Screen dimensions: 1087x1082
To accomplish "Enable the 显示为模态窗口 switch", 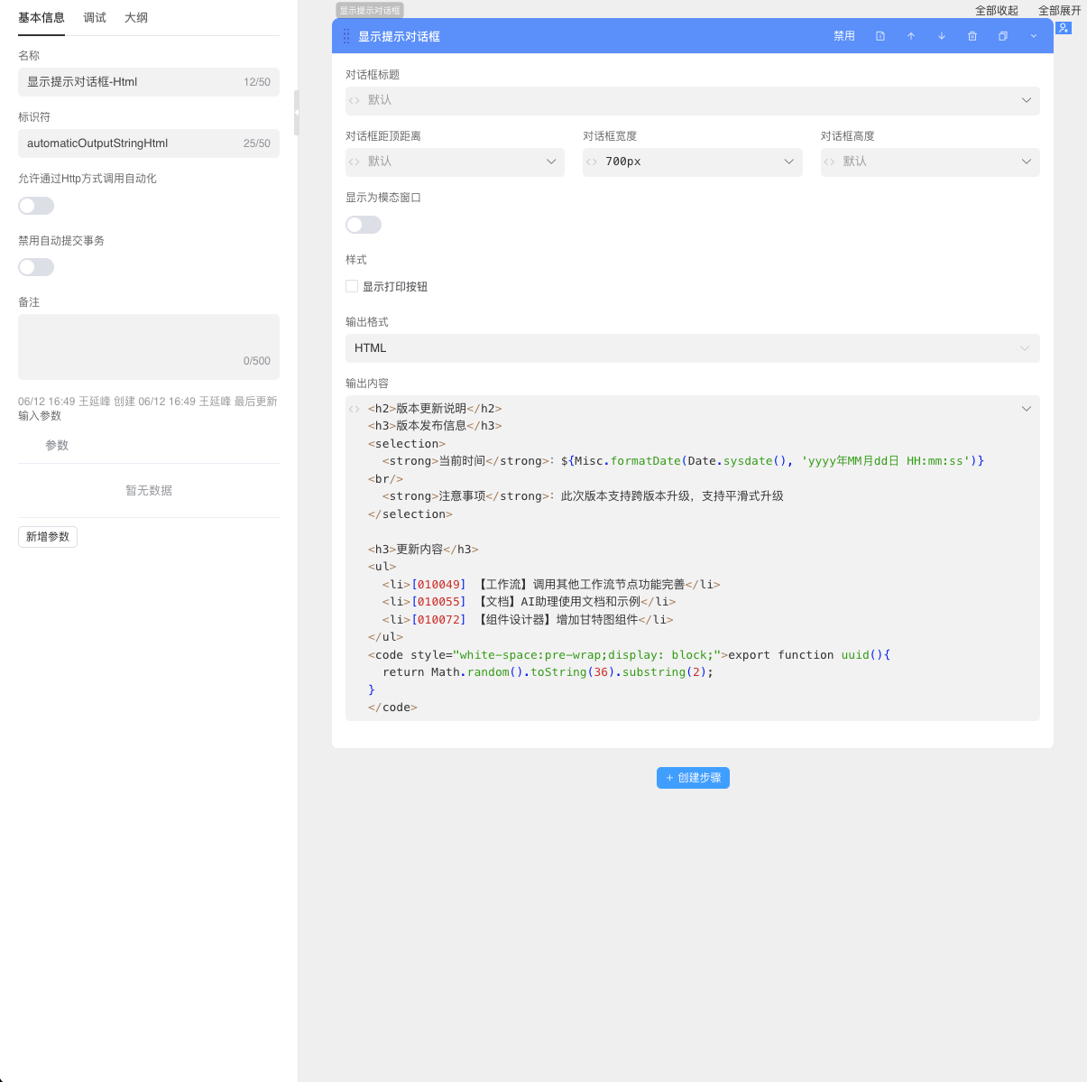I will point(364,225).
